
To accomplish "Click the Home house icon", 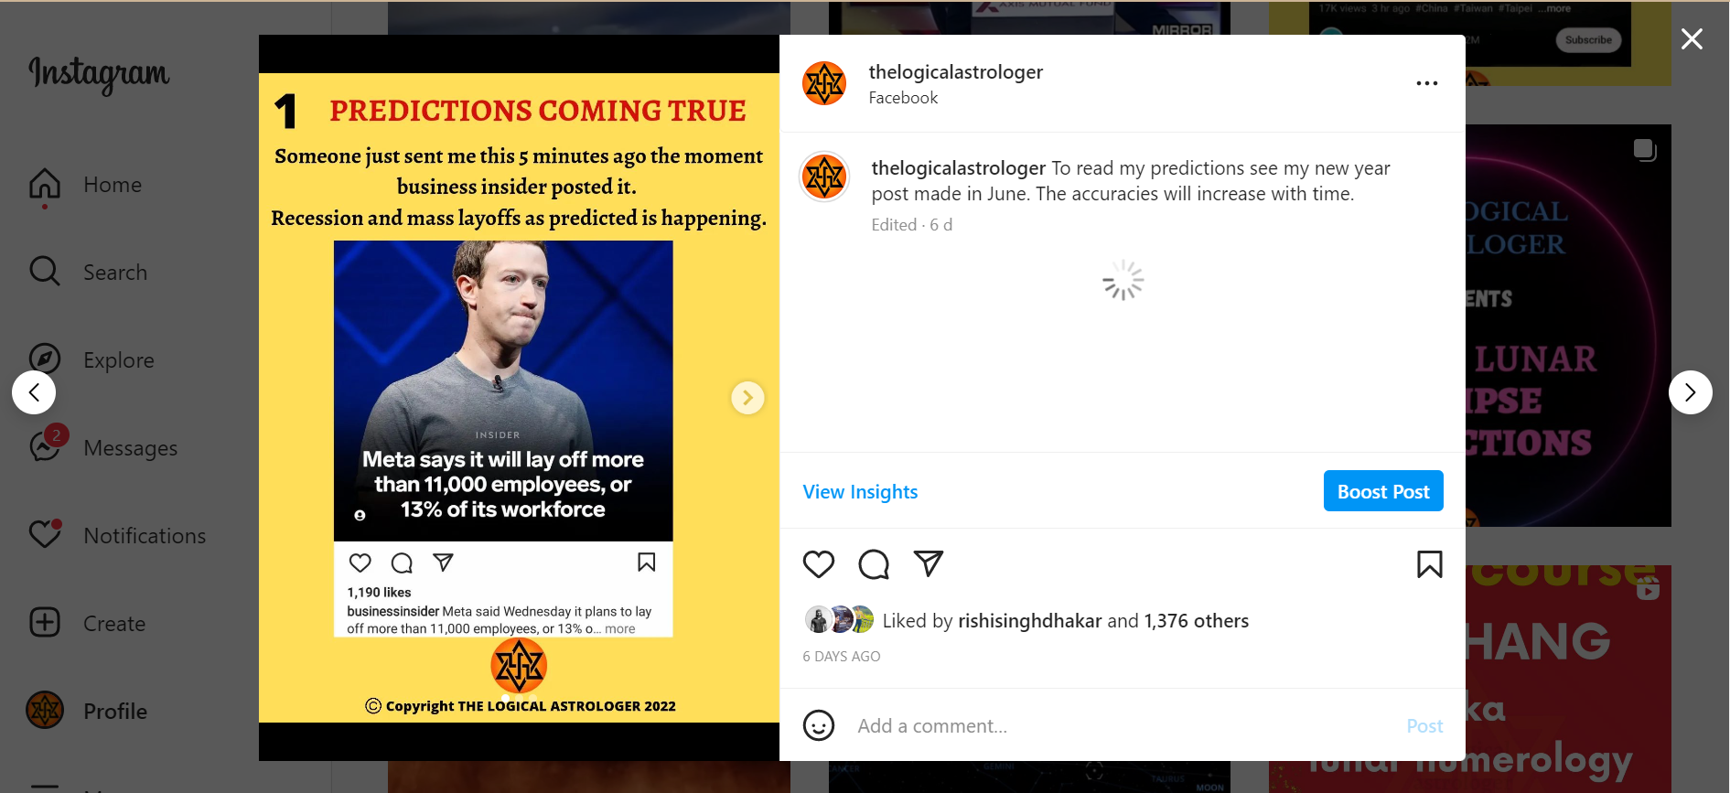I will (x=45, y=184).
